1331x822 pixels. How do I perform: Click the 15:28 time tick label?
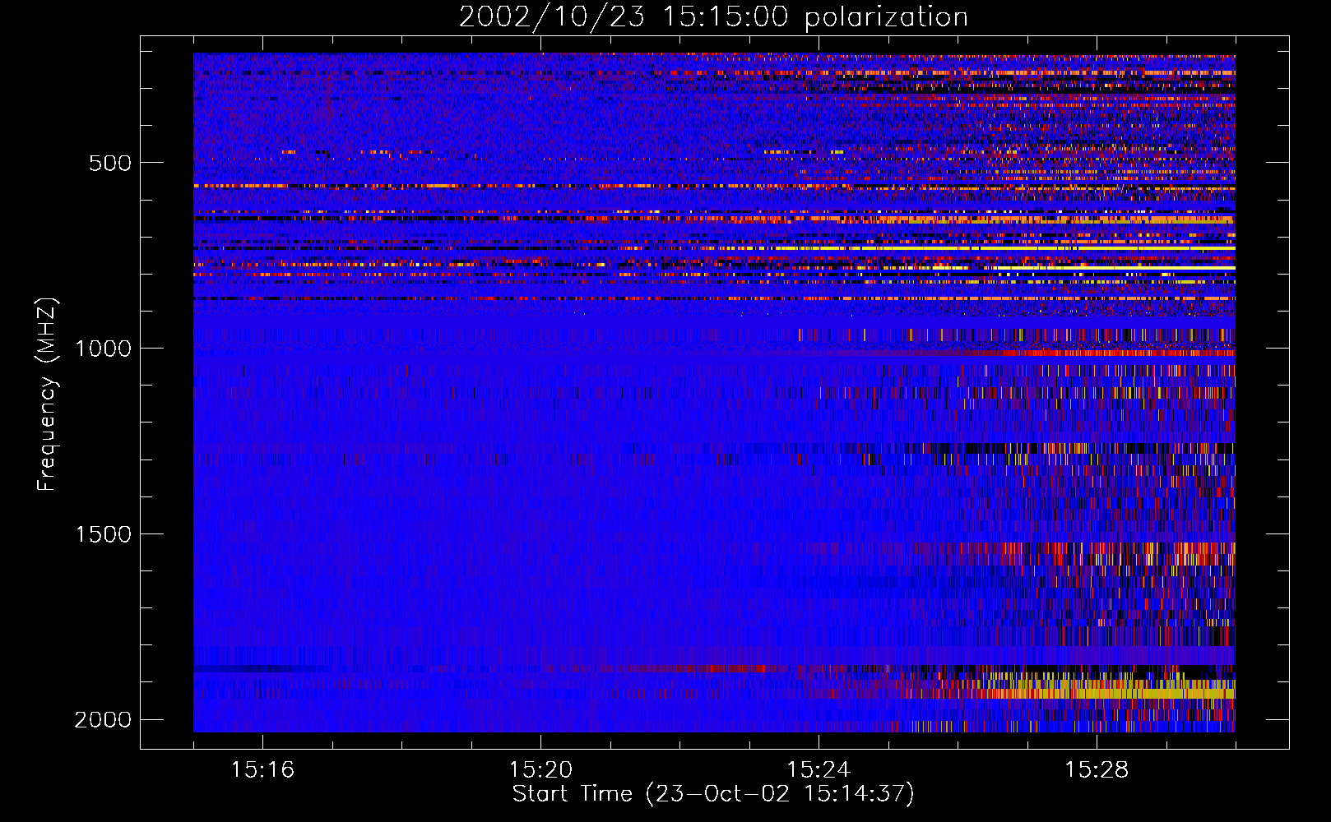tap(1097, 769)
